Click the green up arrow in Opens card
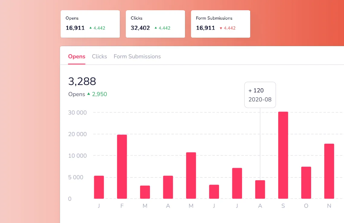Screen dimensions: 344x223 tap(91, 28)
